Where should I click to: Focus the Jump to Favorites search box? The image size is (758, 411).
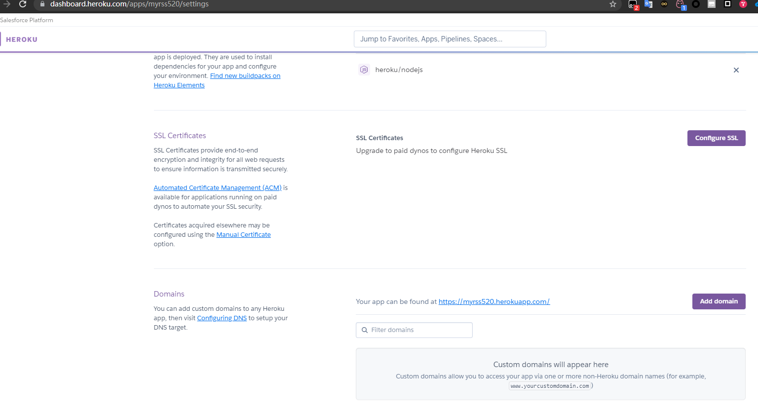(450, 39)
